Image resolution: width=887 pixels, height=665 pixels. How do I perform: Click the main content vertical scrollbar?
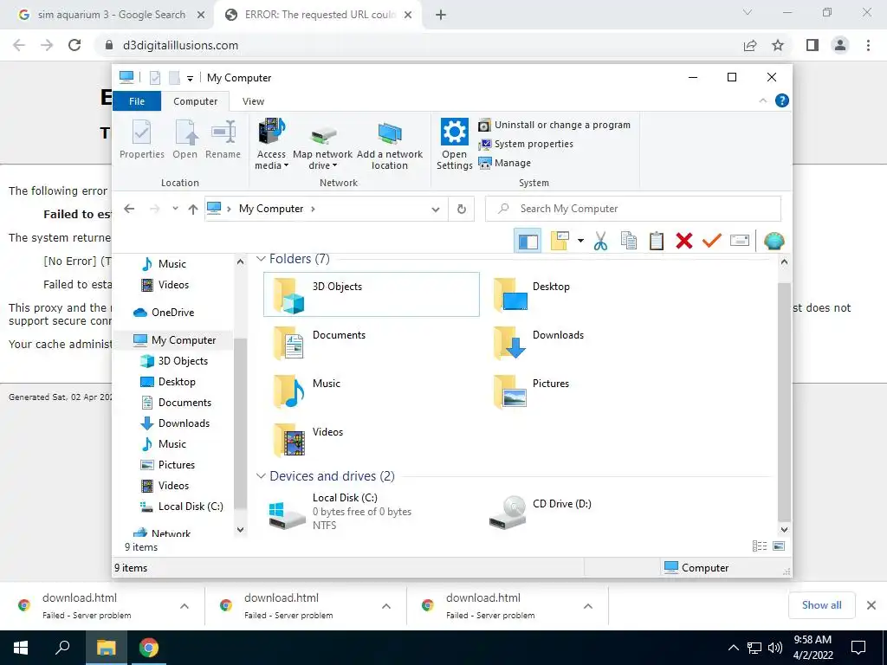[784, 402]
